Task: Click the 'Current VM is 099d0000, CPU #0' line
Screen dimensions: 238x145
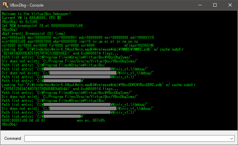Action: (x=31, y=18)
